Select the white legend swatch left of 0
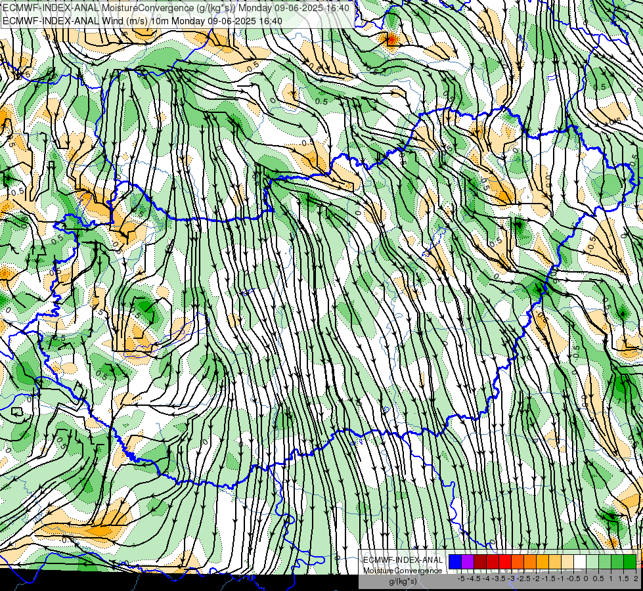Screen dimensions: 643x591 pyautogui.click(x=580, y=561)
